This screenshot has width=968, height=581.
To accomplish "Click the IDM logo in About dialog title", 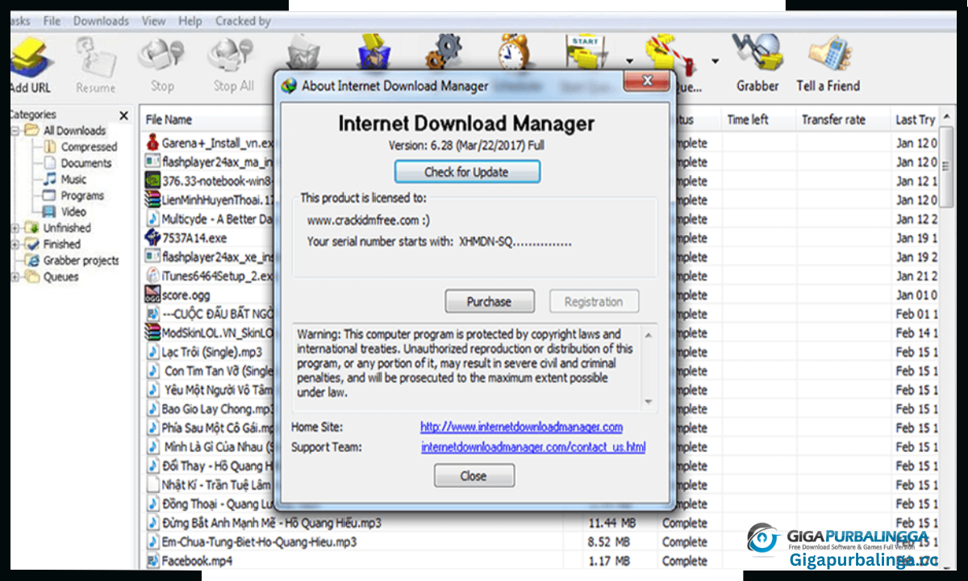I will [288, 86].
